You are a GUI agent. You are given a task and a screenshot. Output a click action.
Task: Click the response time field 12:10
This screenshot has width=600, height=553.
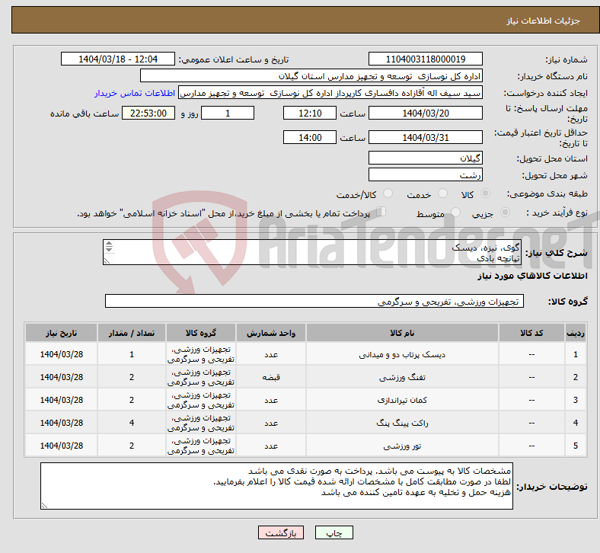(x=310, y=113)
